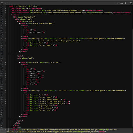
Task: Click agency_phone_number binding on line 55
Action: tap(50, 99)
